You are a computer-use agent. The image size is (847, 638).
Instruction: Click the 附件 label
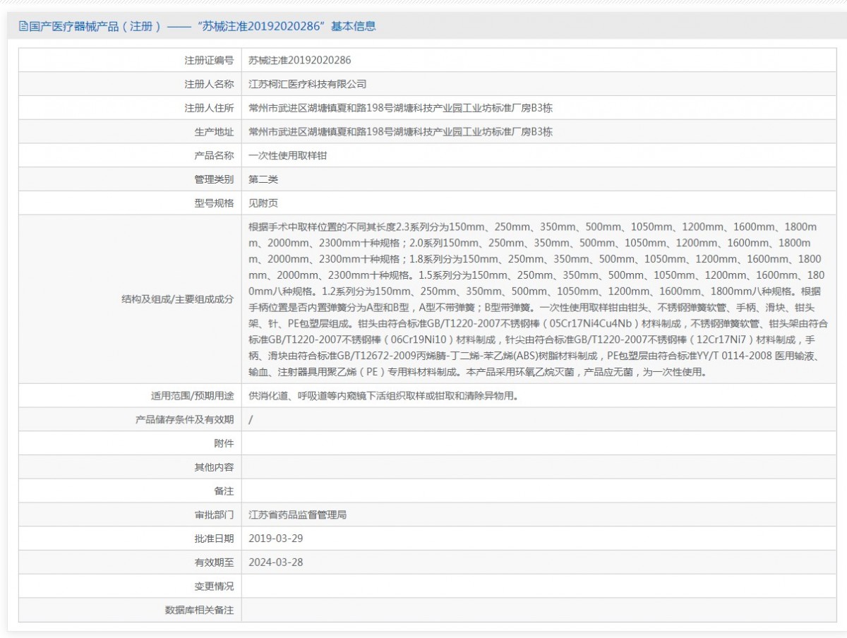coord(224,443)
